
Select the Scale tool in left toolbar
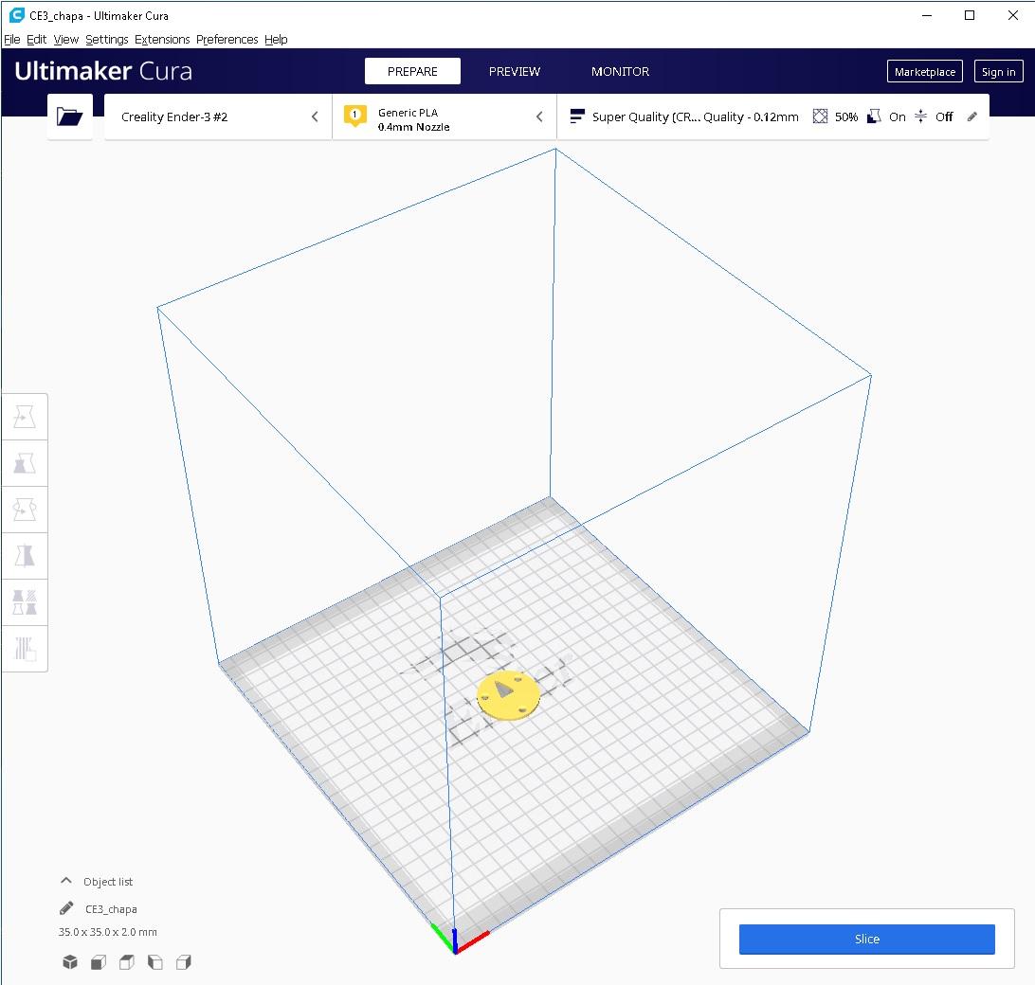(x=25, y=463)
